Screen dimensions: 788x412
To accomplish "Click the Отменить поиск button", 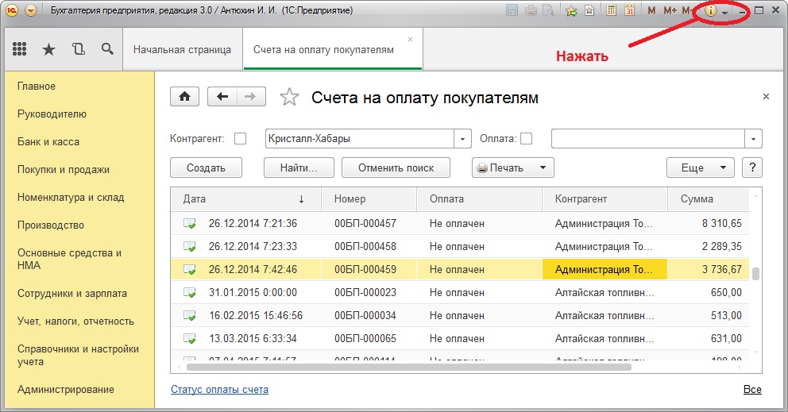I will 396,167.
